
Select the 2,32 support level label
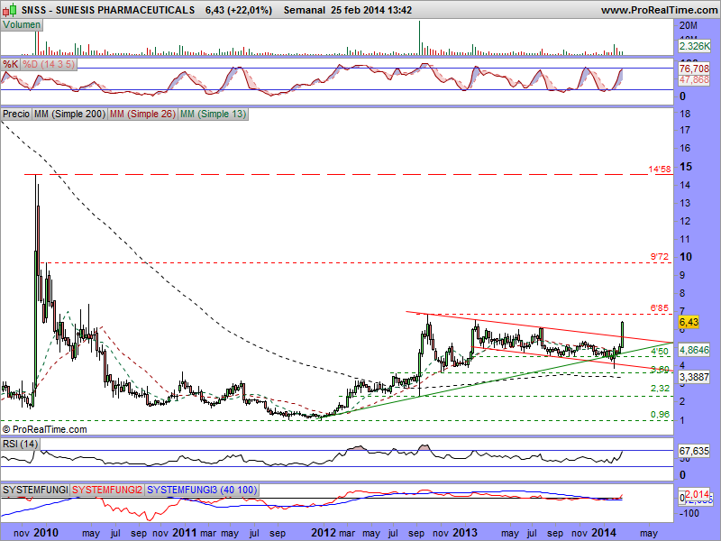(x=661, y=389)
